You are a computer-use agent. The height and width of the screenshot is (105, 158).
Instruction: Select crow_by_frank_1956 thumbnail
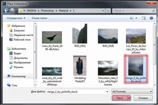click(x=52, y=37)
